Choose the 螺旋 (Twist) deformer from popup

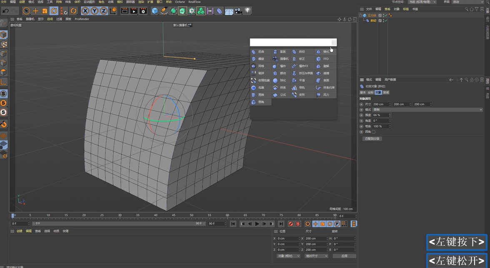tap(261, 59)
